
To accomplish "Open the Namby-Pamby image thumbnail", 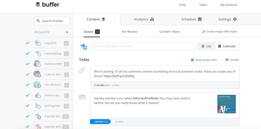I will coord(227,104).
